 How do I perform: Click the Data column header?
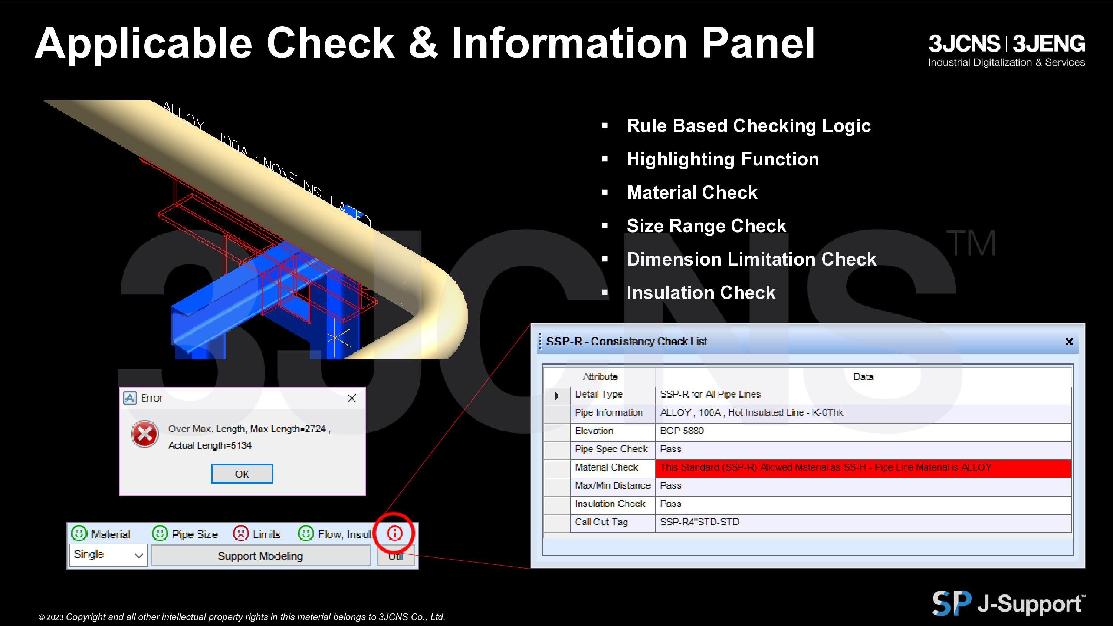pos(863,377)
